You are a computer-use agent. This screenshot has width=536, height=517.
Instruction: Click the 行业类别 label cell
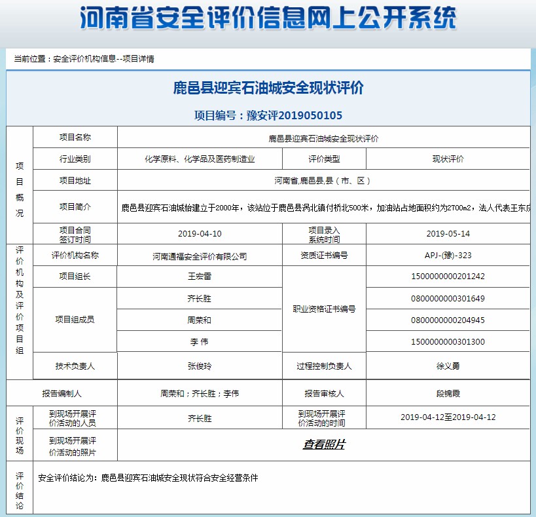coord(75,159)
